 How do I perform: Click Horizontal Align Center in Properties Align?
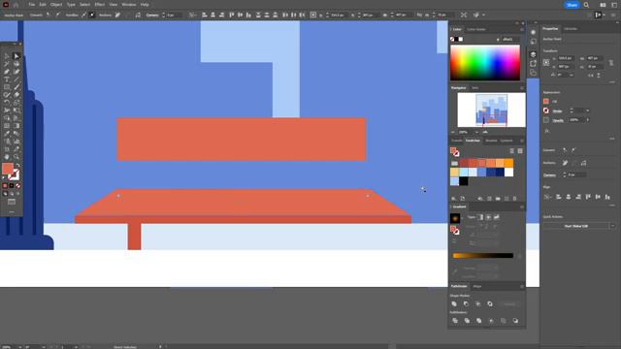(569, 197)
